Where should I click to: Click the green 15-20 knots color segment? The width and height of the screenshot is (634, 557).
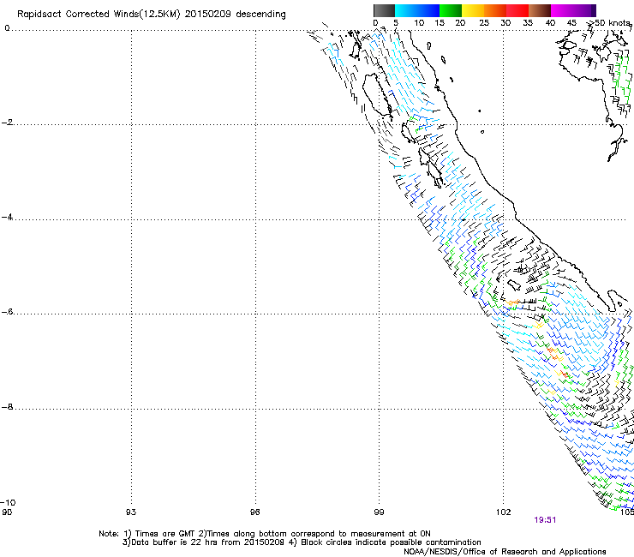click(x=451, y=10)
